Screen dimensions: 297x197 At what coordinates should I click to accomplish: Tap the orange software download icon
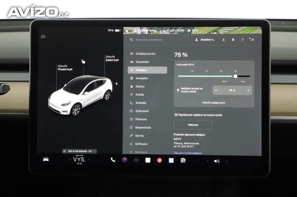tap(223, 40)
